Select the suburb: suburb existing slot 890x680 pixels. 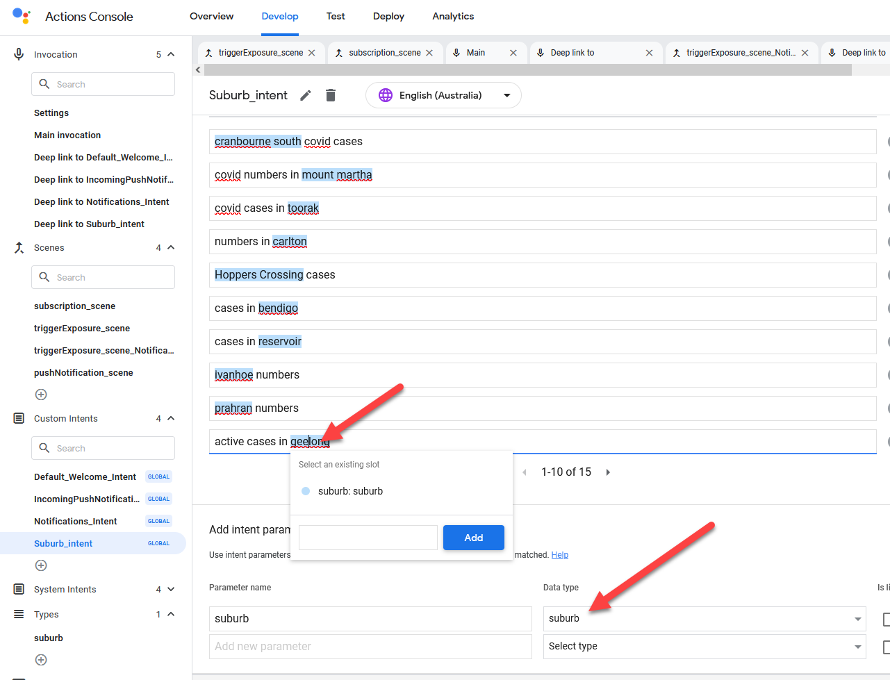point(350,491)
